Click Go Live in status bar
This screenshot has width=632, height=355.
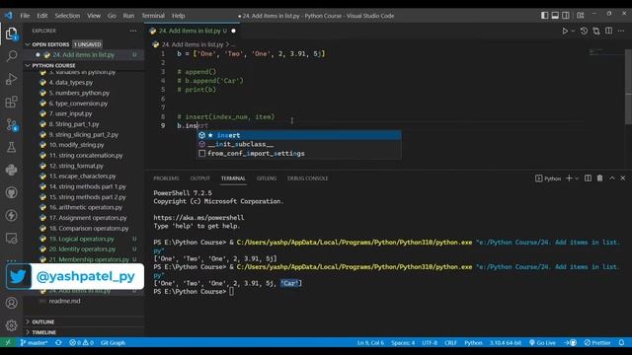pos(542,343)
